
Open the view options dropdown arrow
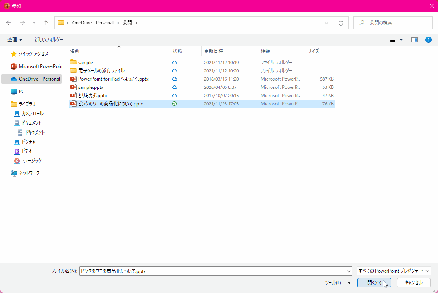pyautogui.click(x=401, y=40)
